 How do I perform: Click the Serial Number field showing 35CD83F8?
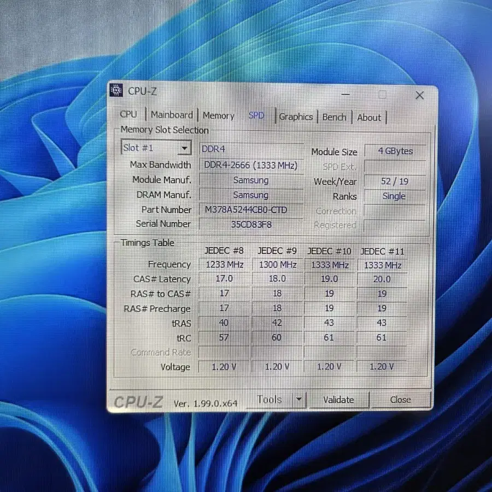pyautogui.click(x=251, y=224)
